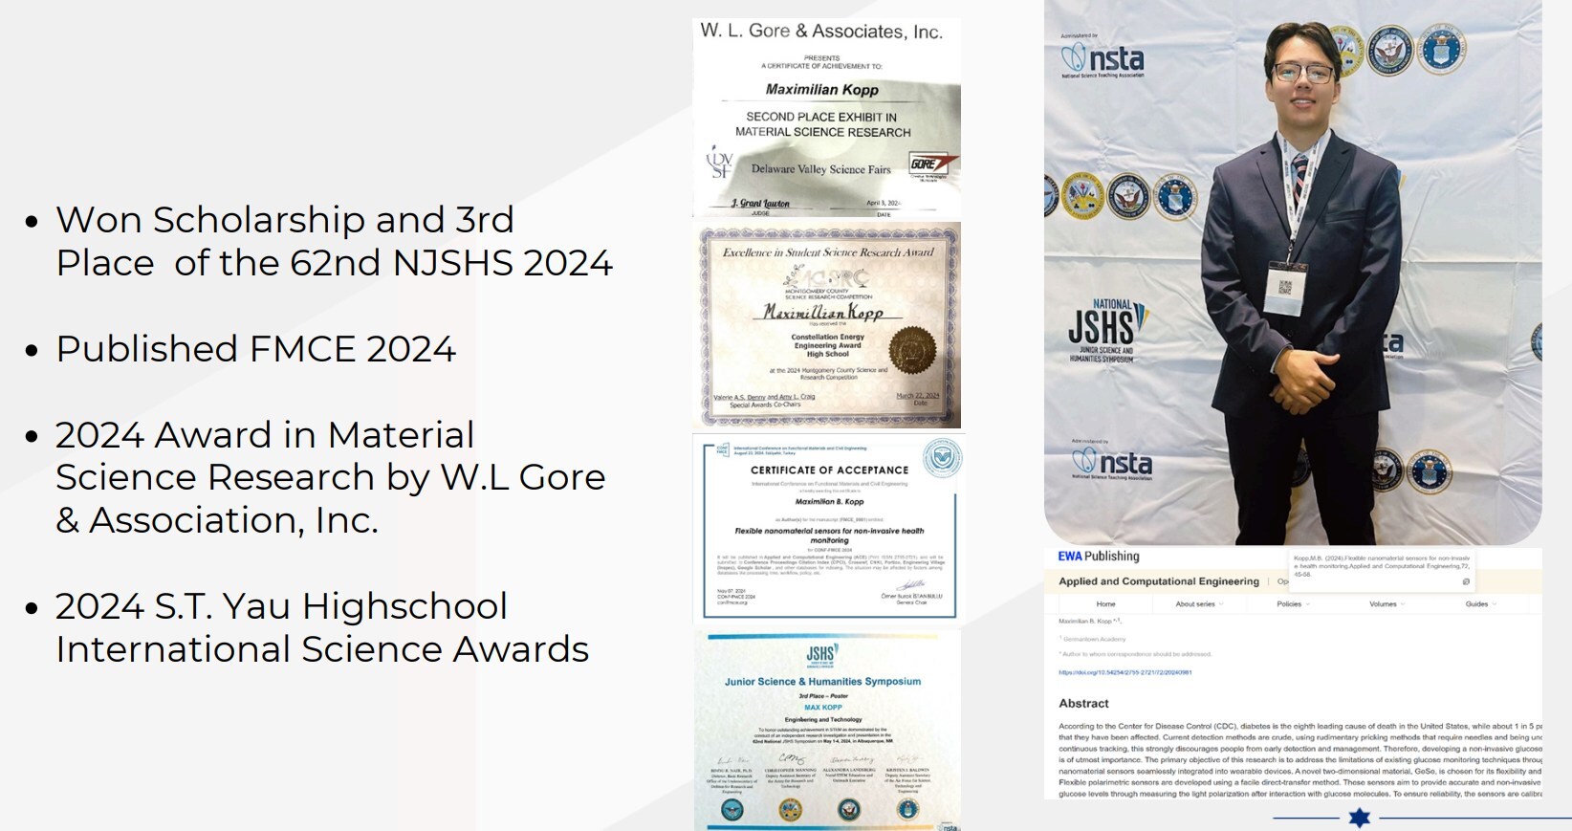Click the DVSF logo on Gore certificate
The image size is (1572, 831).
[x=719, y=164]
